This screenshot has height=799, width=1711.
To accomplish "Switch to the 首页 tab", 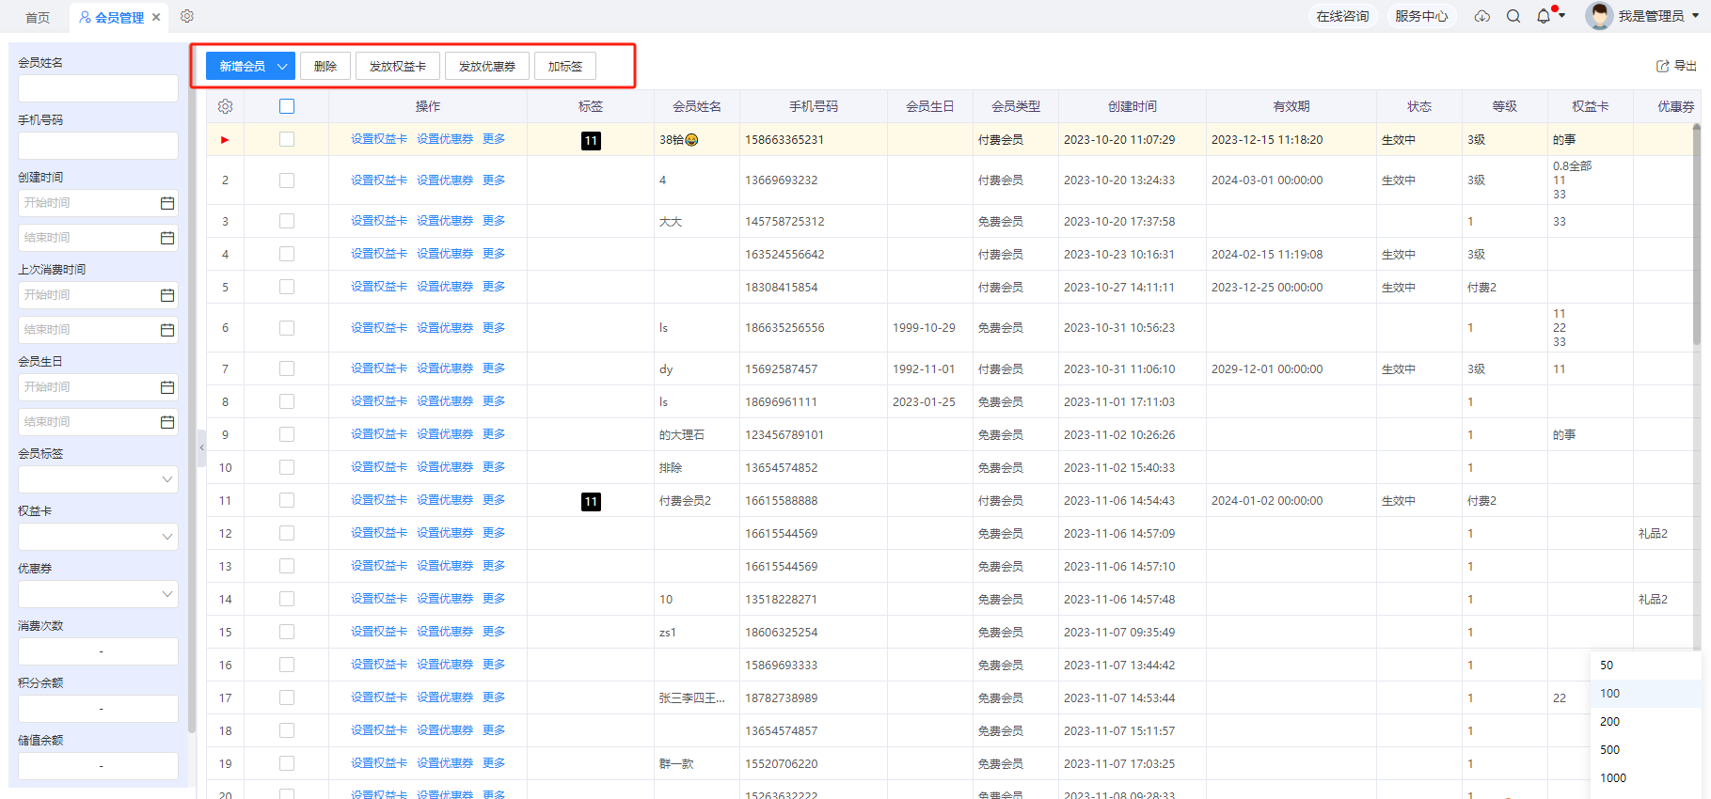I will [38, 17].
